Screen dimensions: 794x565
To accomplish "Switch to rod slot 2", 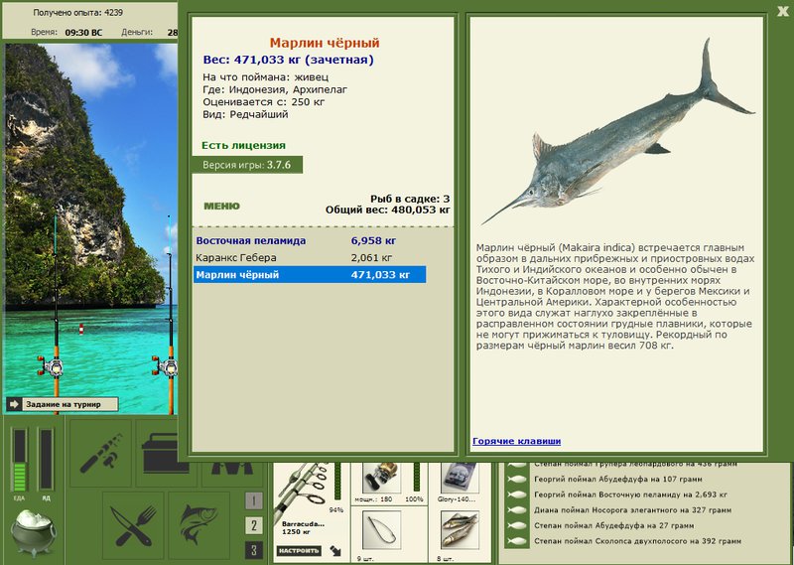I will tap(254, 525).
